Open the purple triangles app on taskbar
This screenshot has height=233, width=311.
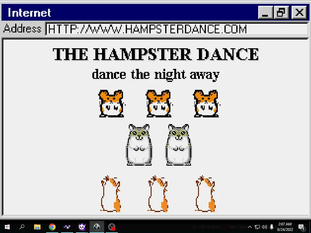pos(67,227)
